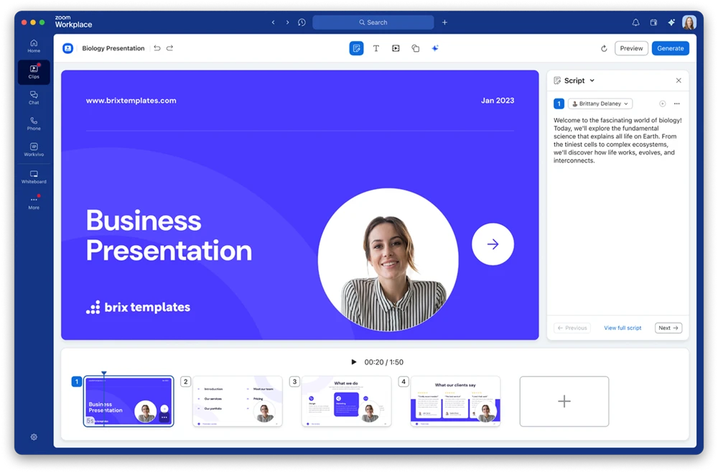Click the Jan 2023 date text
The image size is (718, 473).
(498, 101)
